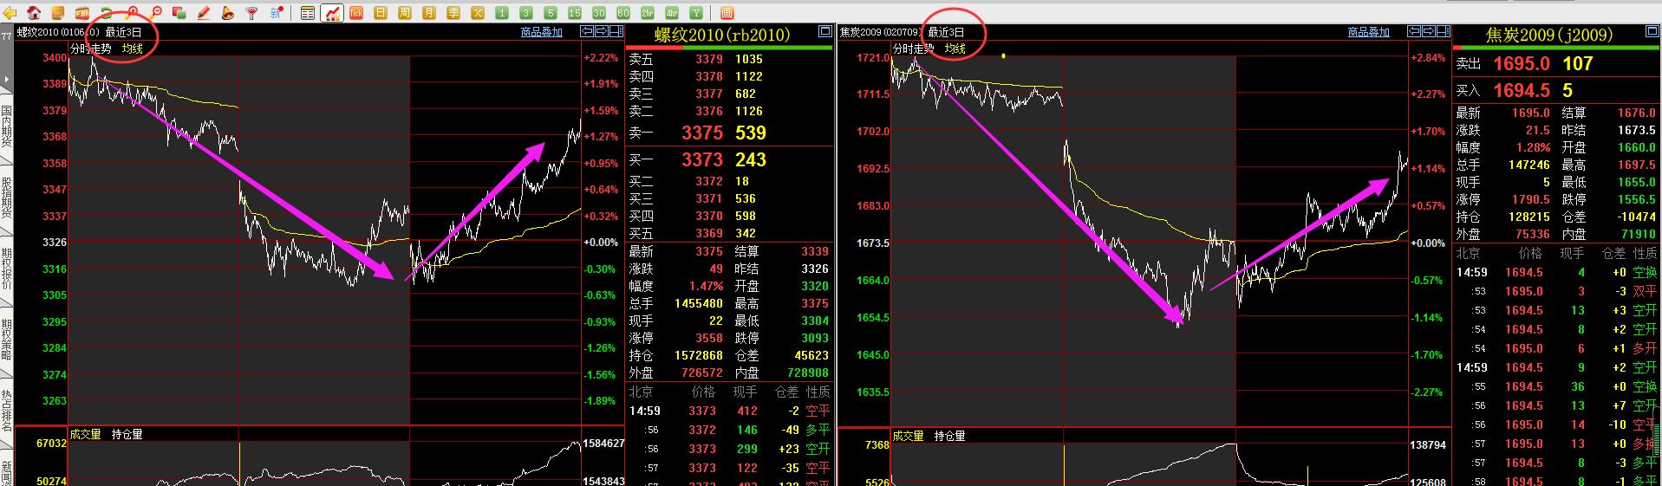Click the yellow back arrow icon
Screen dimensions: 1662x486
coord(10,13)
